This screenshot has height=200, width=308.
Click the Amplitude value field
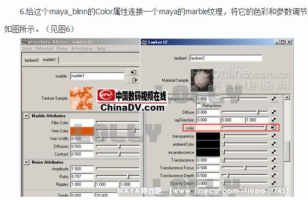(x=82, y=169)
